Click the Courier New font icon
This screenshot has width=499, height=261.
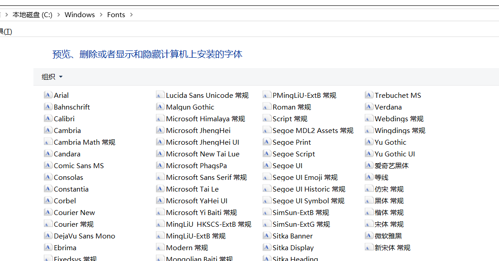click(x=48, y=212)
